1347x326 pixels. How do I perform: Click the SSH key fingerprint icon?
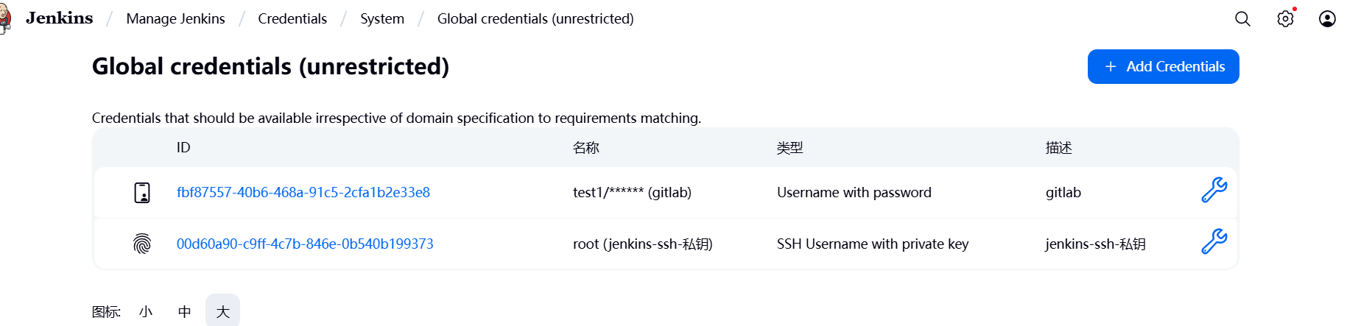click(x=142, y=244)
